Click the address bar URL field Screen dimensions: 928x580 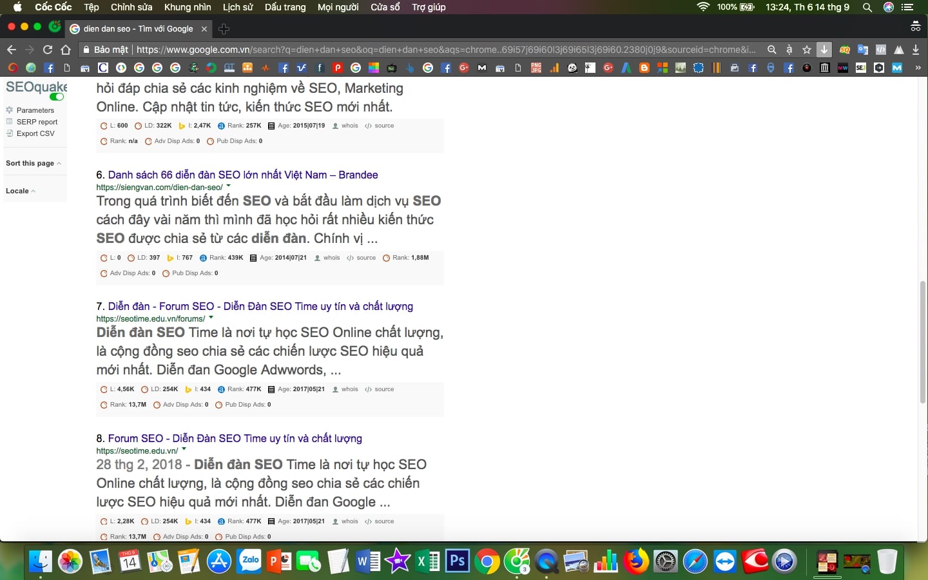pyautogui.click(x=446, y=50)
